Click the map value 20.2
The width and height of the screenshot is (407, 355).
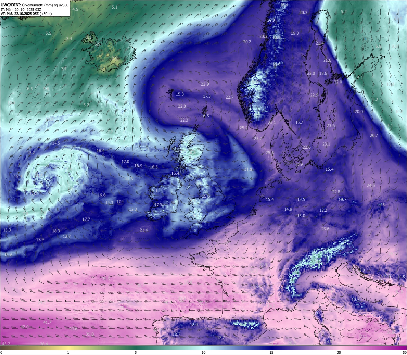(x=247, y=42)
